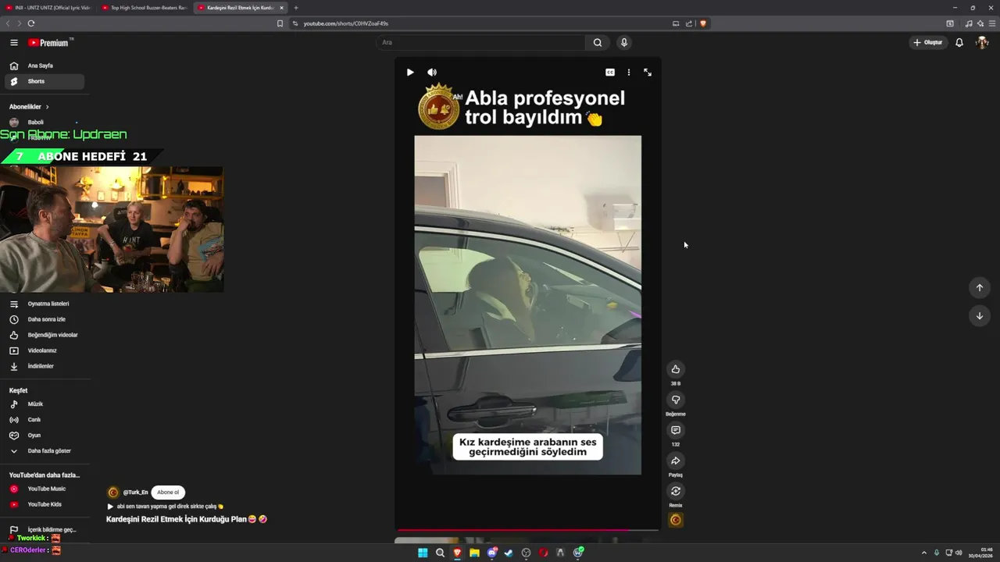The width and height of the screenshot is (1000, 562).
Task: Open Daha sonra izle list
Action: tap(45, 319)
